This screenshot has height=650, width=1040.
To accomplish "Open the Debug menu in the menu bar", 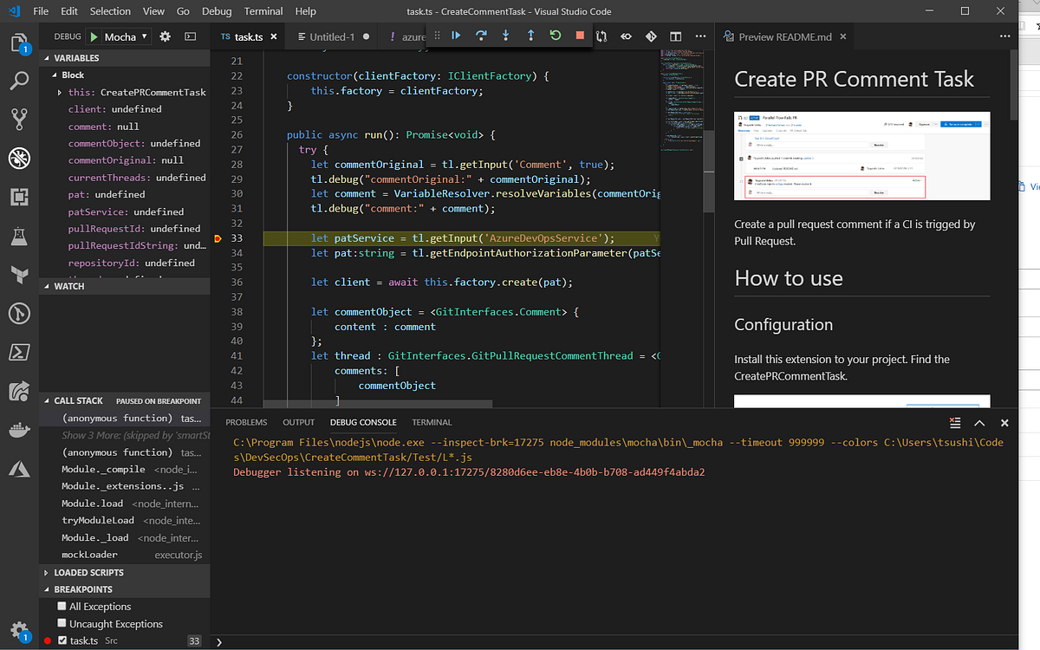I will tap(216, 11).
